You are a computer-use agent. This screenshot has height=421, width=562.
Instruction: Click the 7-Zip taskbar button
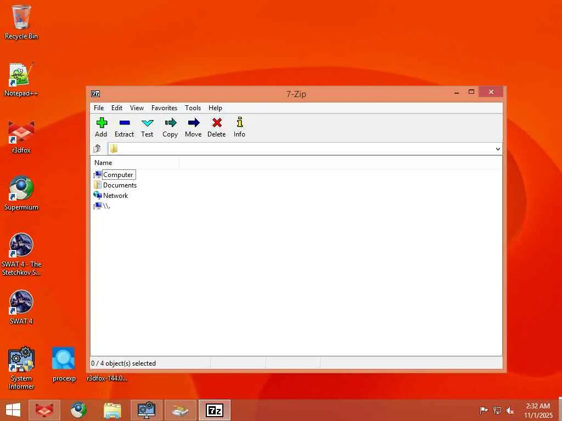point(215,410)
